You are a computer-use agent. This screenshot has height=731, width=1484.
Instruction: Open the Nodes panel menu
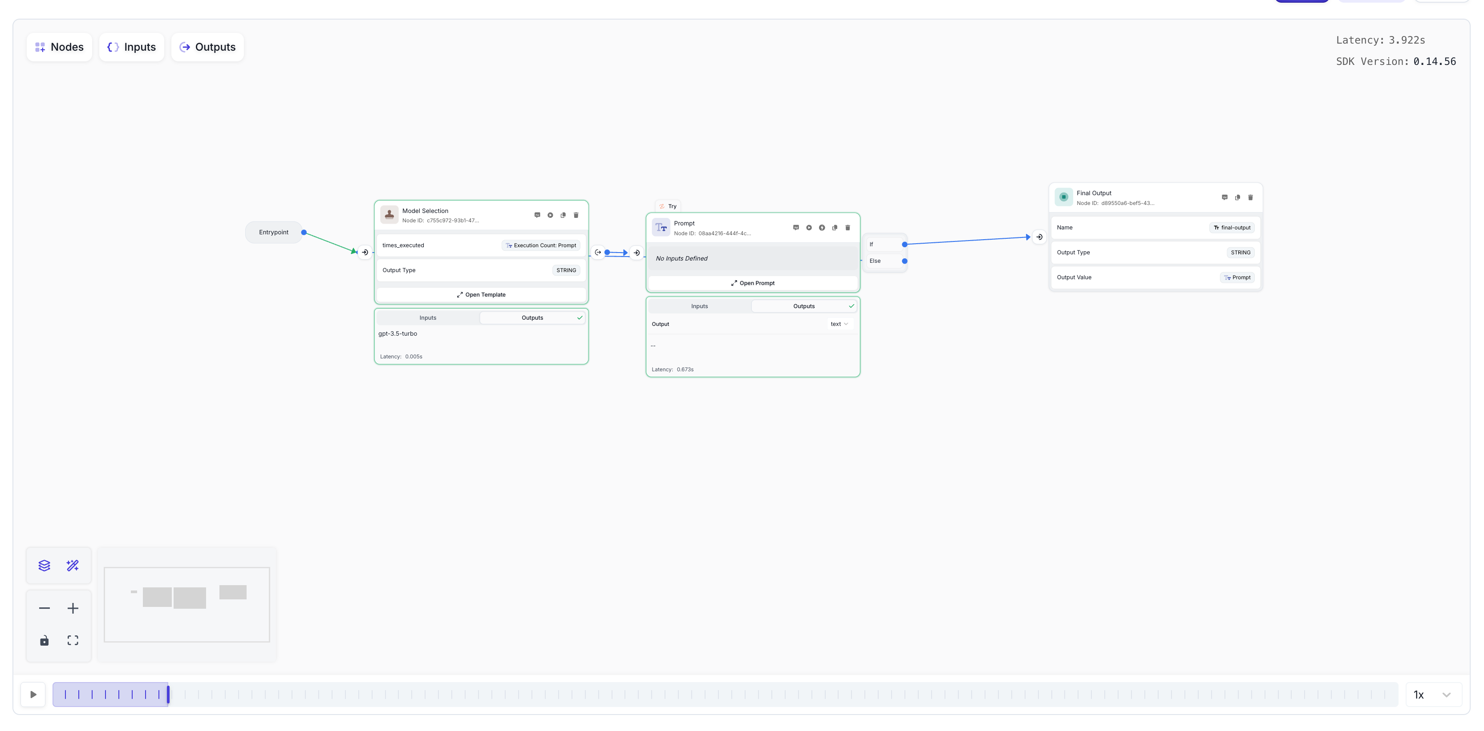pyautogui.click(x=59, y=47)
